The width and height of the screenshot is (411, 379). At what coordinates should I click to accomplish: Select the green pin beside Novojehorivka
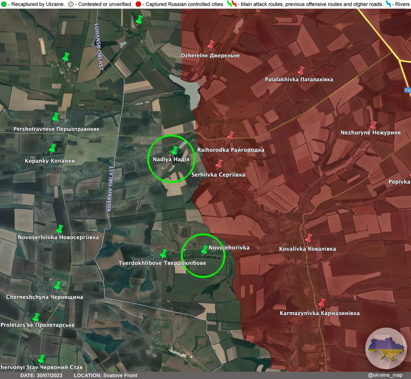pos(204,250)
